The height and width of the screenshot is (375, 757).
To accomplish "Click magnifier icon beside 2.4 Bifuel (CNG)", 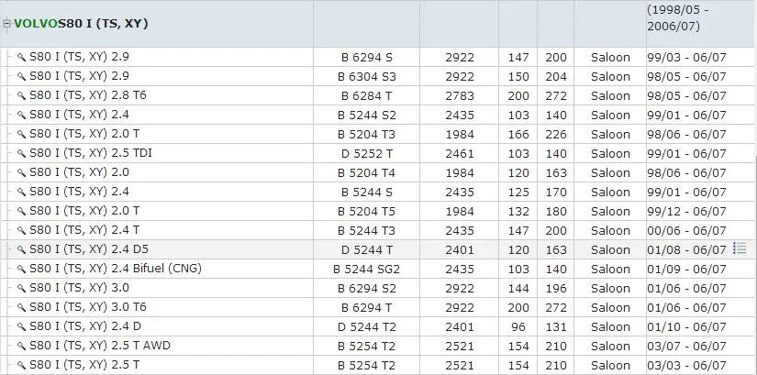I will coord(21,270).
